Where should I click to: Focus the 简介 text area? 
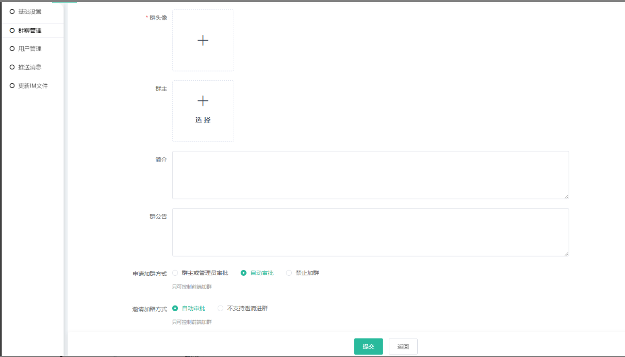pos(370,174)
